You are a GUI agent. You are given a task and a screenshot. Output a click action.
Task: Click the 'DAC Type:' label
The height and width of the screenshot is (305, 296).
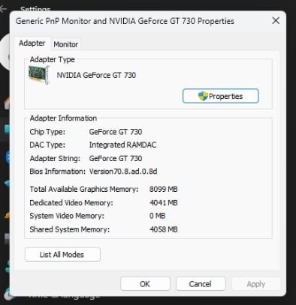pyautogui.click(x=47, y=145)
